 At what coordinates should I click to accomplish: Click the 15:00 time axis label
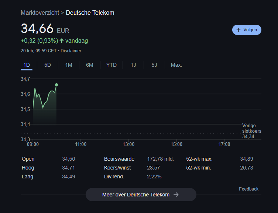[x=176, y=144]
